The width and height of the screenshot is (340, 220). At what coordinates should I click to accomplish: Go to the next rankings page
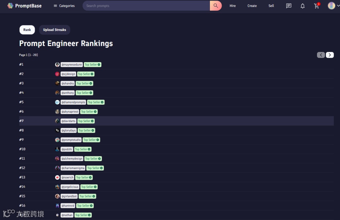click(330, 55)
